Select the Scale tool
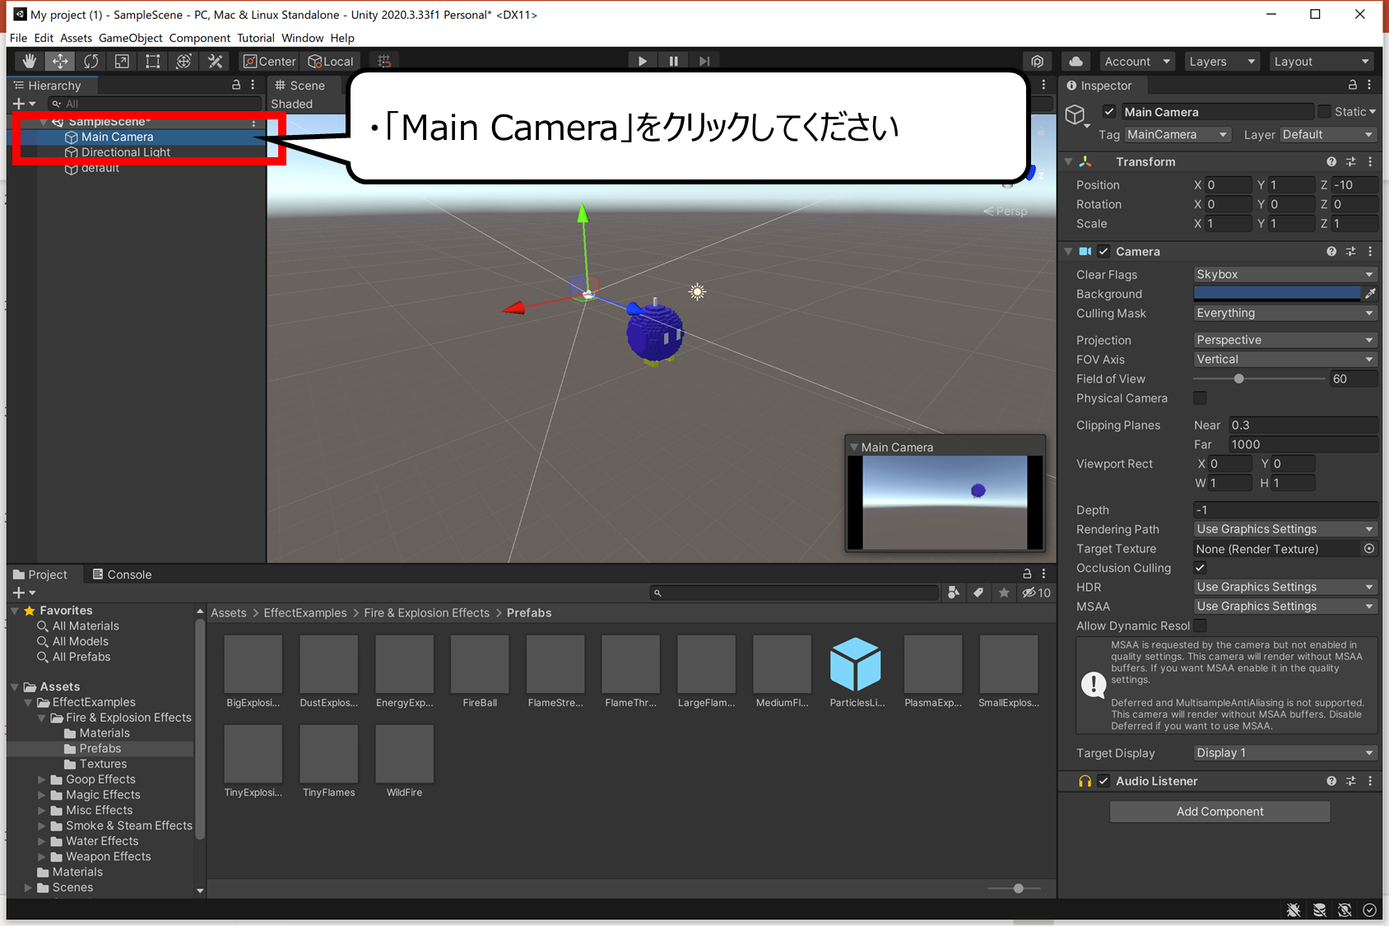The width and height of the screenshot is (1389, 926). point(122,61)
